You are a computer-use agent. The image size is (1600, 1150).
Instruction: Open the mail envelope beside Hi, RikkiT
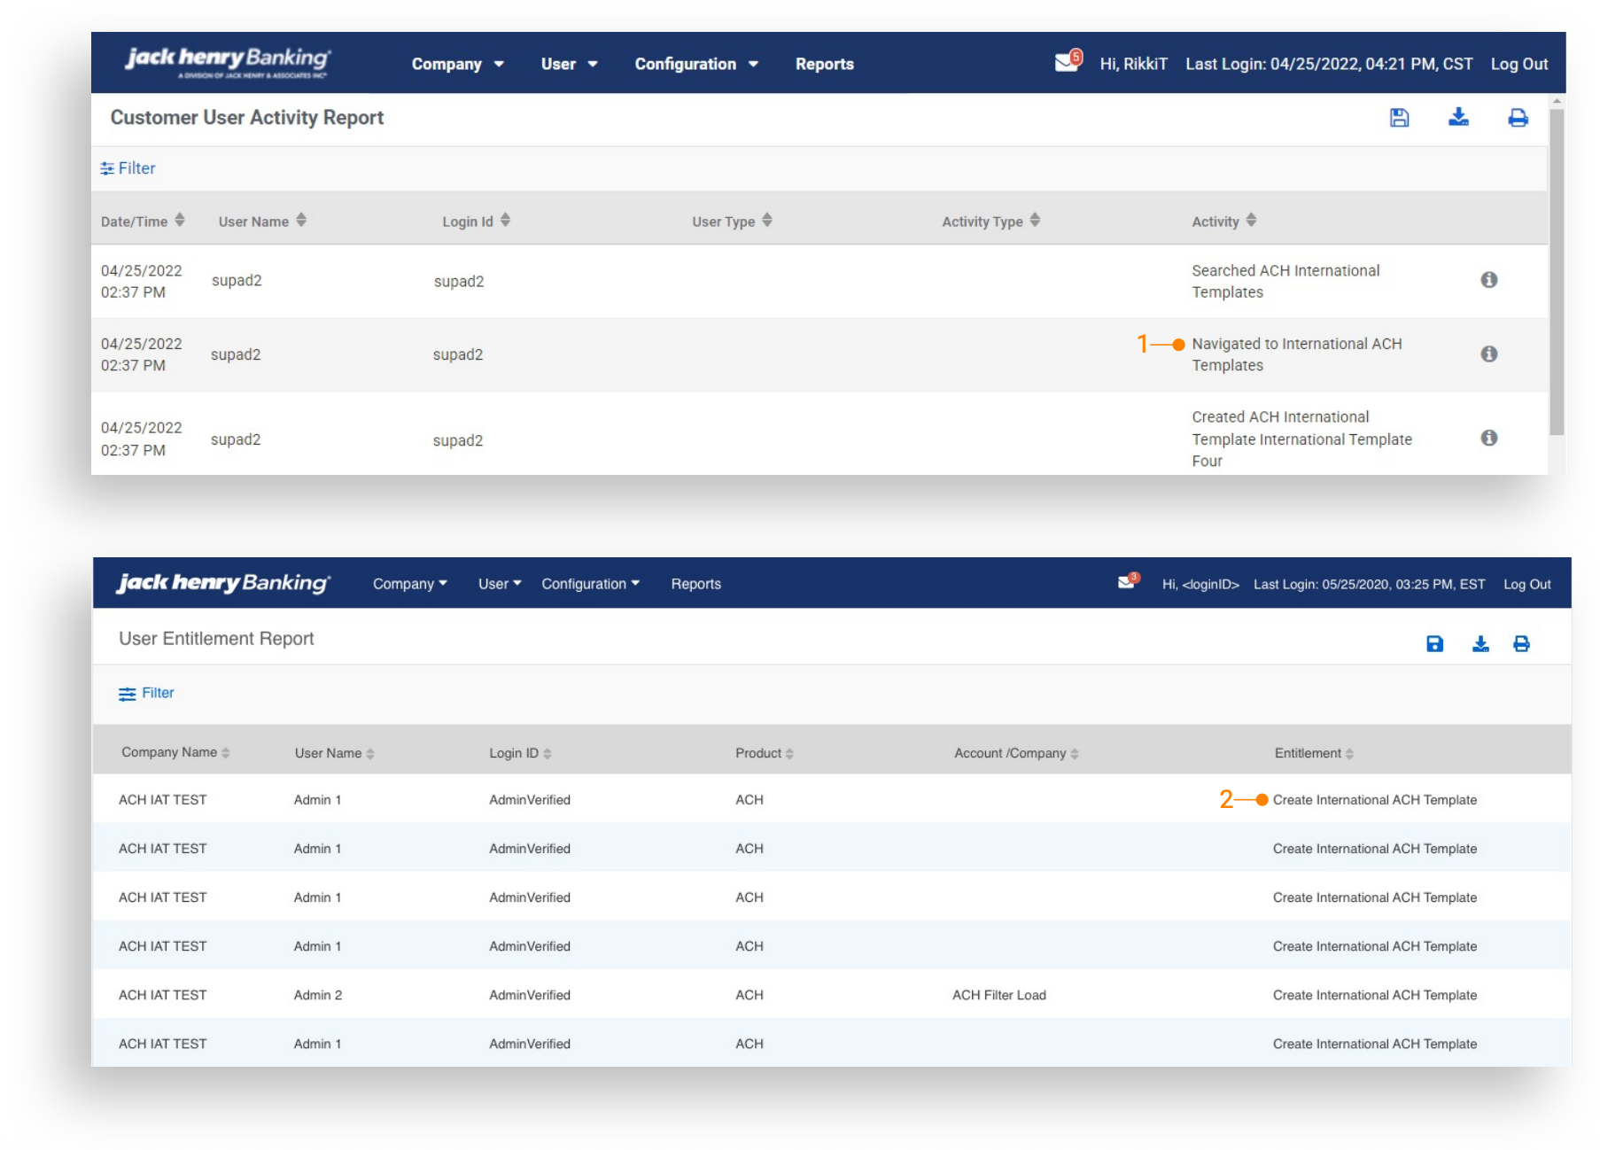pyautogui.click(x=1067, y=62)
